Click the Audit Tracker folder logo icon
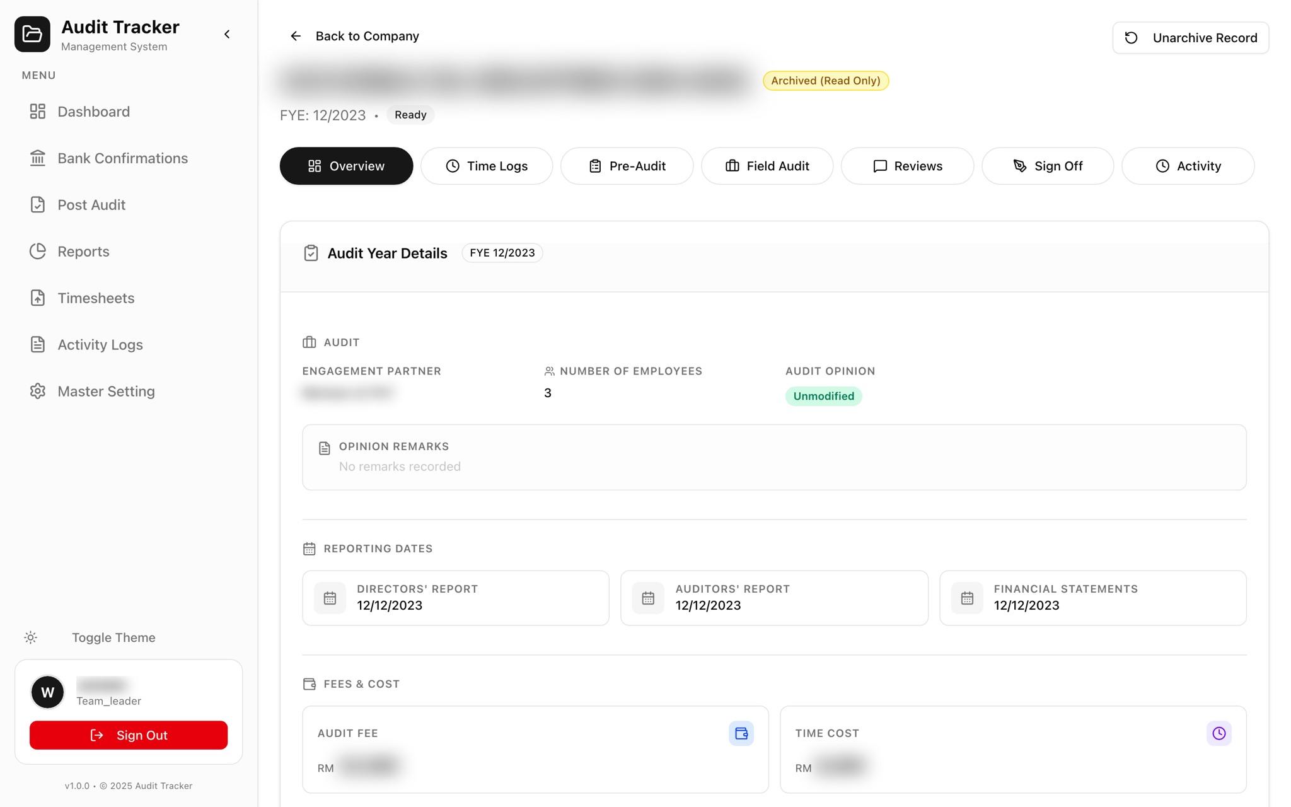Screen dimensions: 1291x807 coord(32,34)
